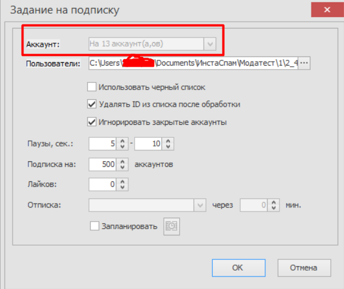
Task: Decrease Лайков count with down arrow
Action: 123,188
